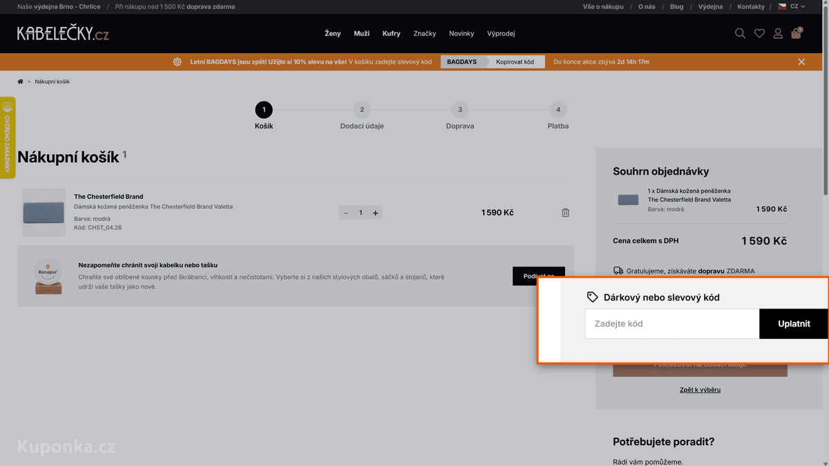Screen dimensions: 829x466
Task: Click the wallet quantity field showing 1
Action: pyautogui.click(x=361, y=213)
